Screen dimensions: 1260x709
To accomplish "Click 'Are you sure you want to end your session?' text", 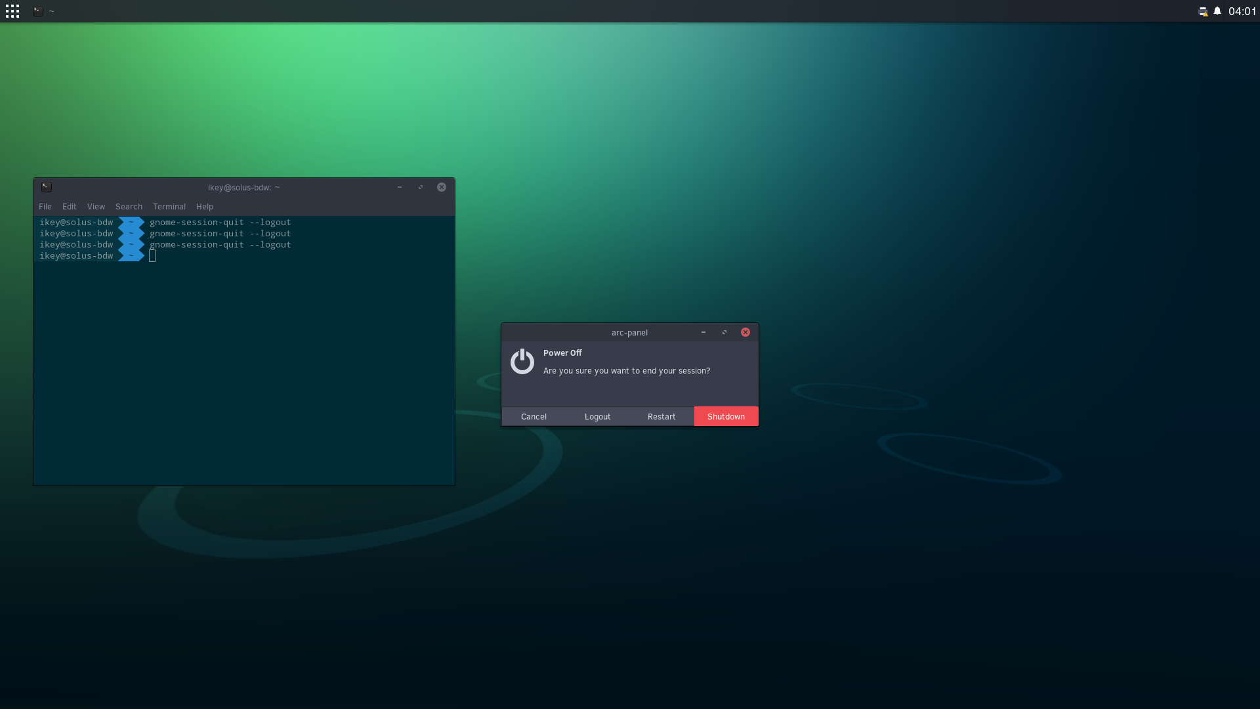I will pos(627,371).
